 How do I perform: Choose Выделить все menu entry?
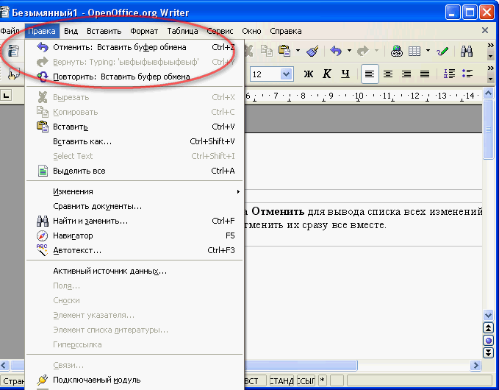(x=135, y=171)
